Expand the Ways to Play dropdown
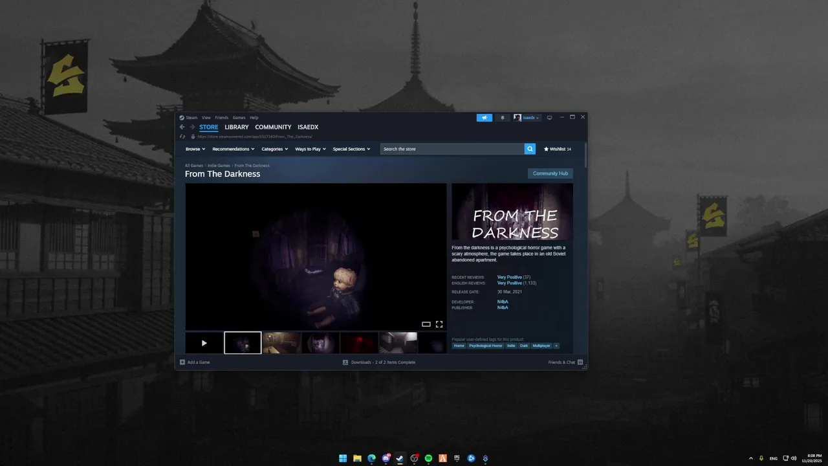 [310, 149]
